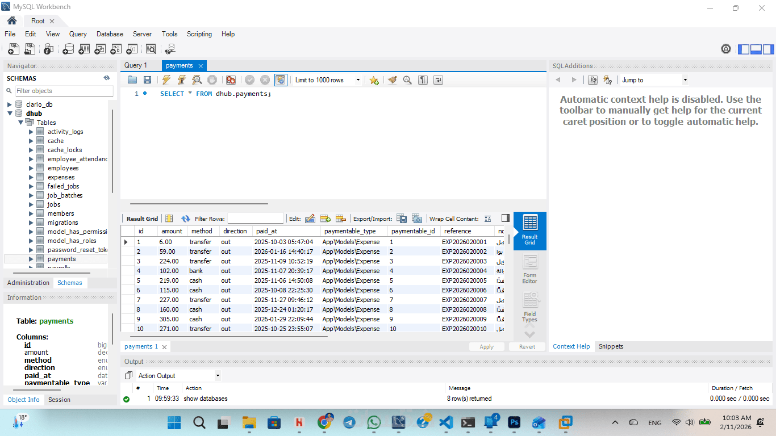Click the Apply button
Screen dimensions: 776x436
487,346
